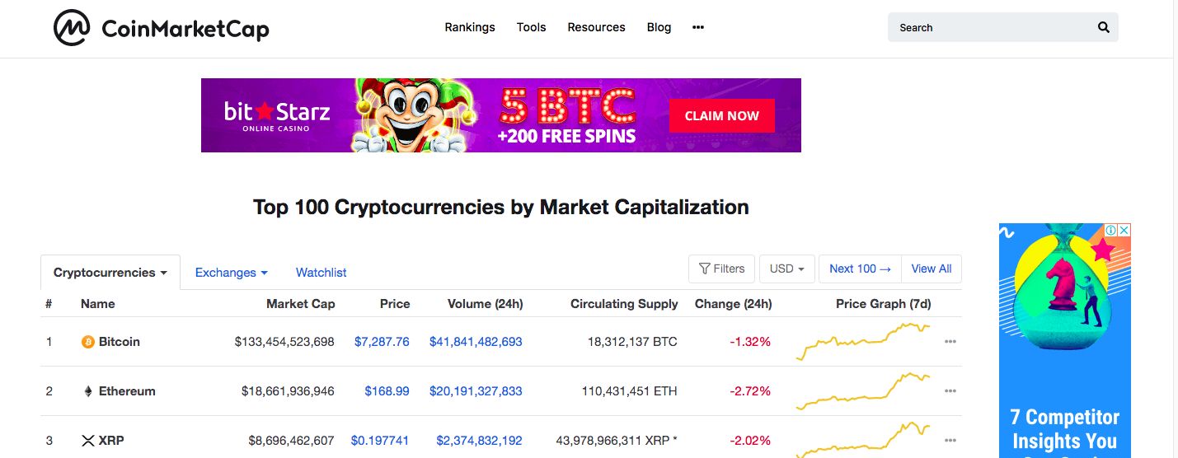Expand the Cryptocurrencies tab dropdown

[x=110, y=273]
